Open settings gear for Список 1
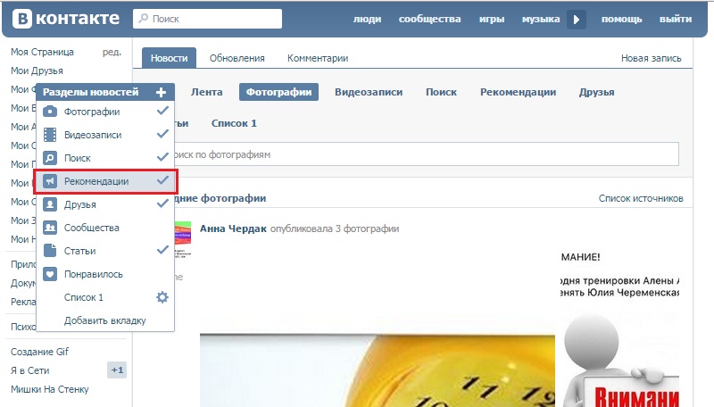 [x=162, y=297]
